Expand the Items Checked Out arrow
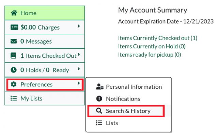The width and height of the screenshot is (218, 136). point(79,54)
